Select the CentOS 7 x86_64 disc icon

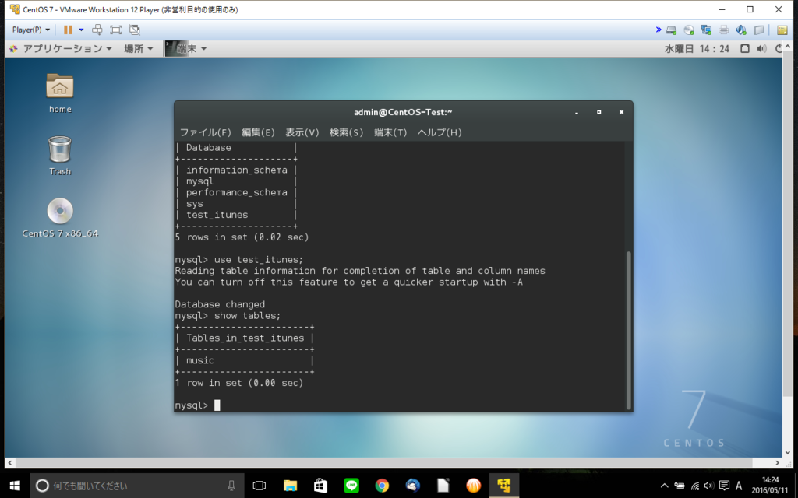point(60,218)
